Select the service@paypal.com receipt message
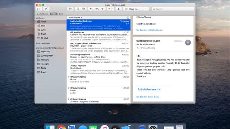 tap(98, 58)
